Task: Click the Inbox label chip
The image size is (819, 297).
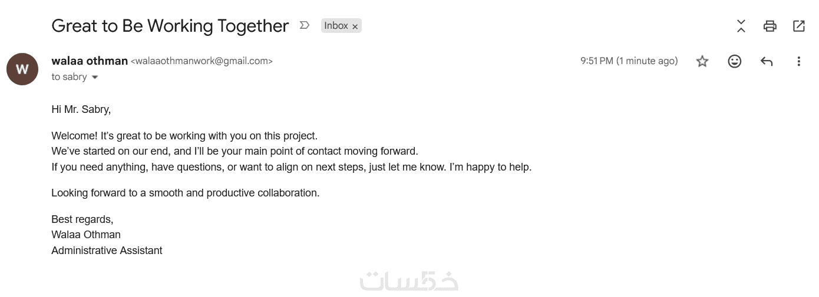Action: point(336,26)
